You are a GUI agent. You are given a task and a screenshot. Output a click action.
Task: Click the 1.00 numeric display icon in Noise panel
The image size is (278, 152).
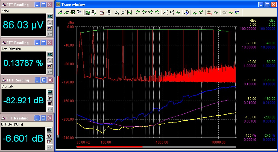click(x=50, y=16)
